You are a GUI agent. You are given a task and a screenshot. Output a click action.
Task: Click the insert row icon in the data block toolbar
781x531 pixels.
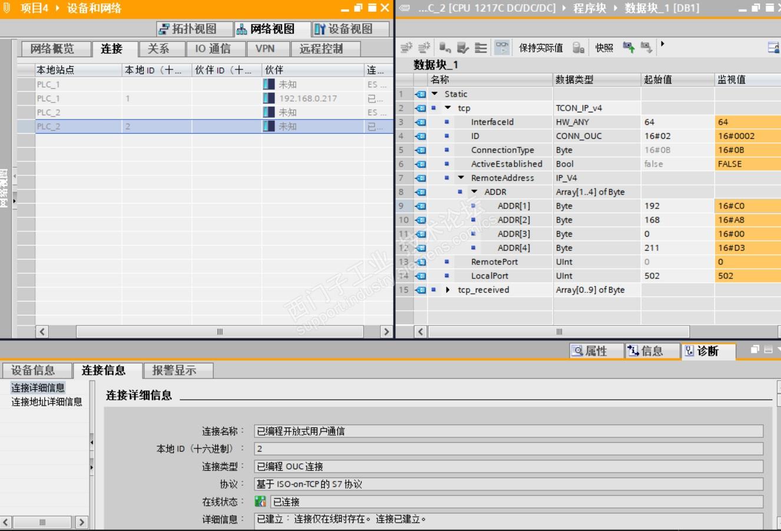pyautogui.click(x=406, y=48)
